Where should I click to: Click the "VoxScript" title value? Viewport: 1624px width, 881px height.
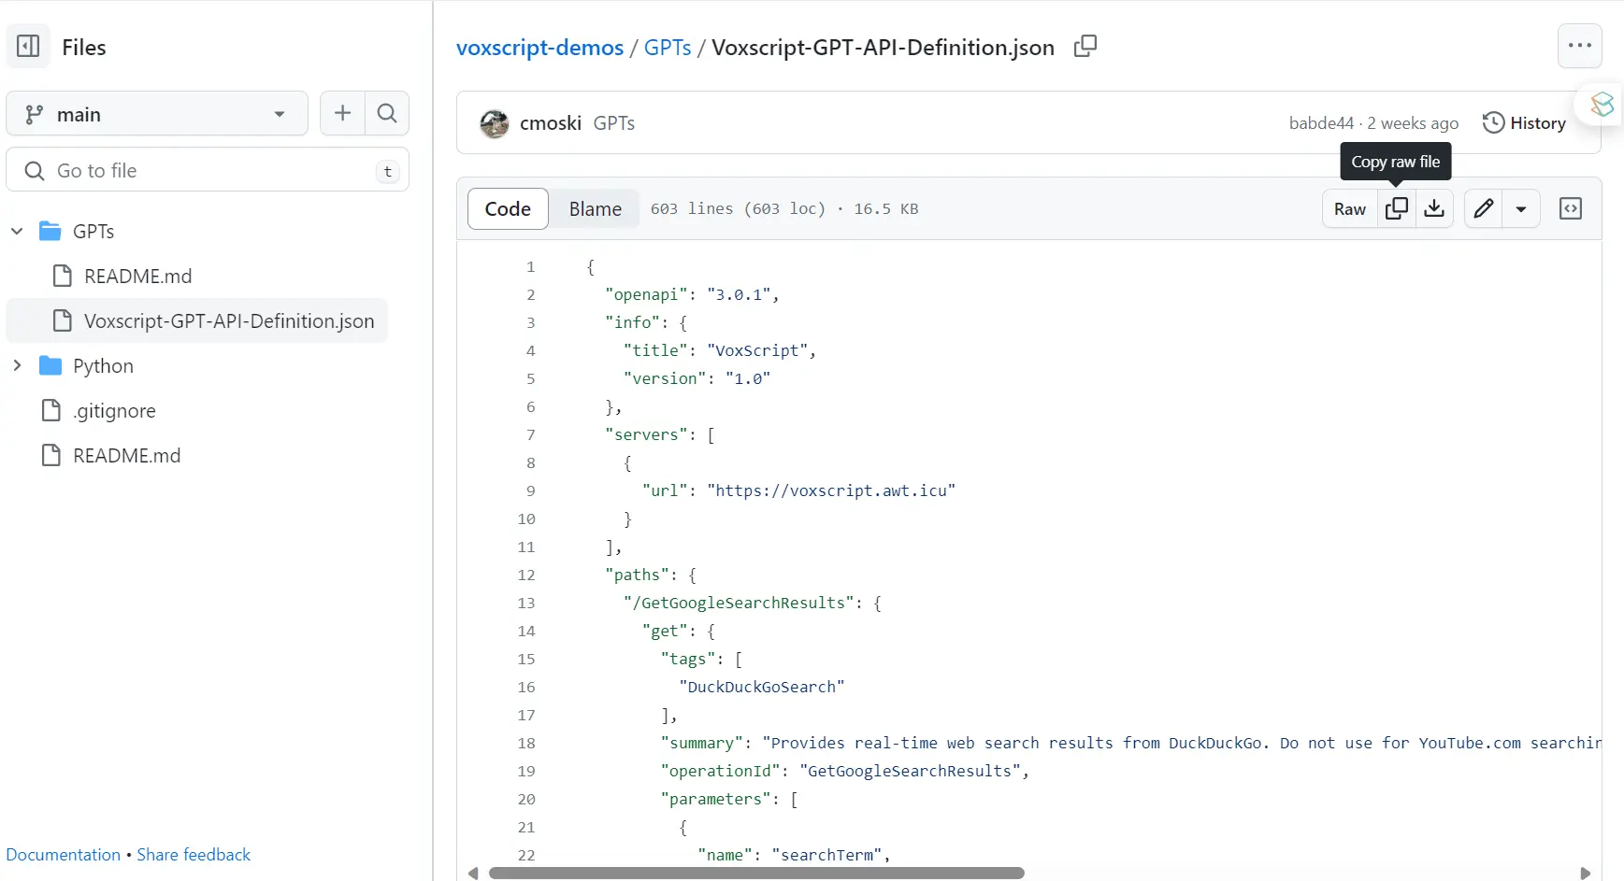(x=757, y=350)
